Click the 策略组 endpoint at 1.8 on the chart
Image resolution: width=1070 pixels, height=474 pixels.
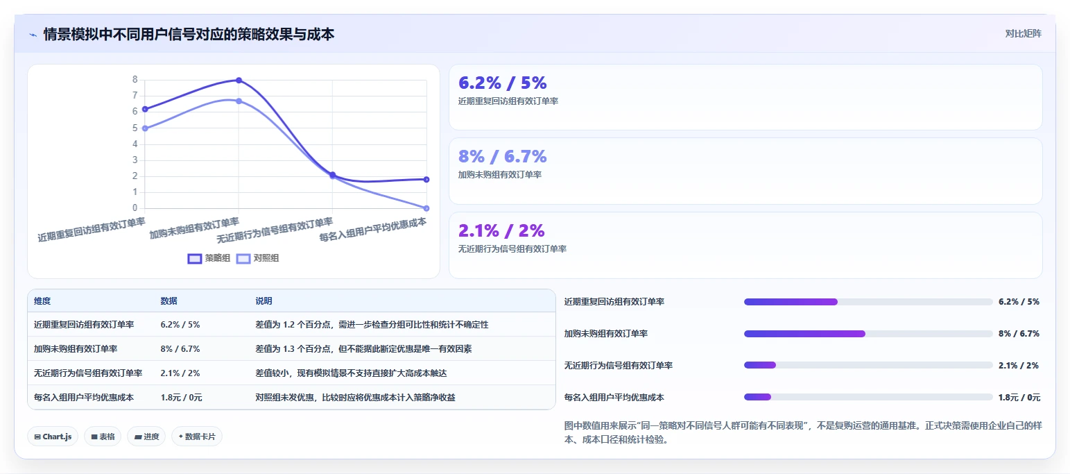[426, 180]
